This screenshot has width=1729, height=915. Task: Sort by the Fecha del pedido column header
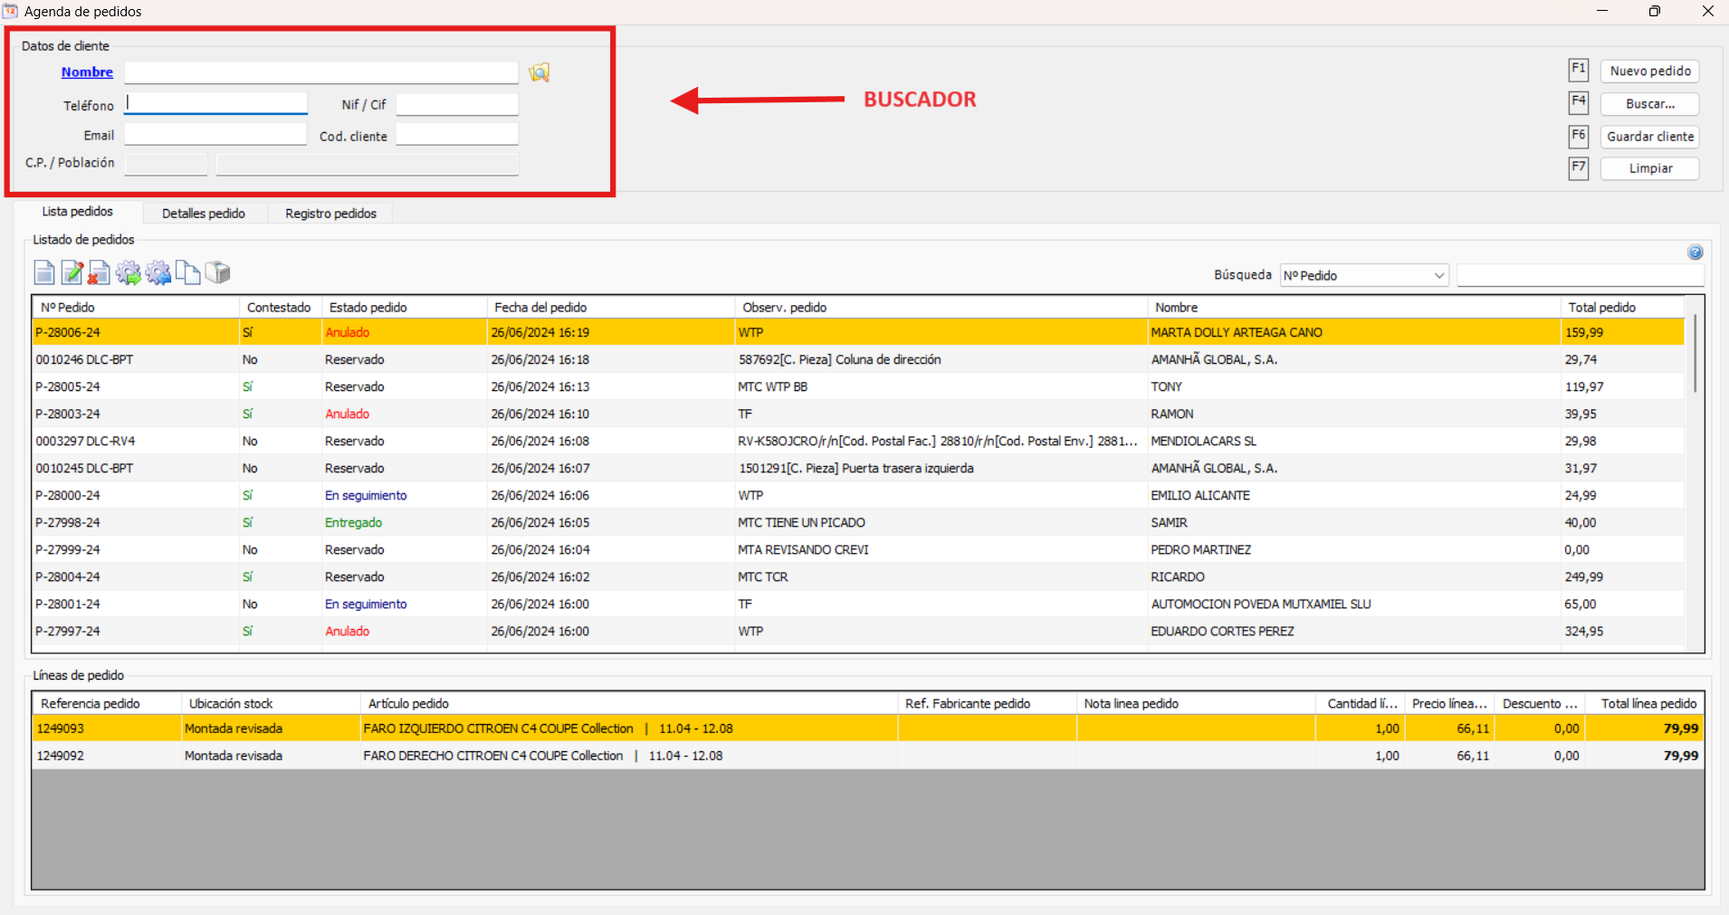540,308
